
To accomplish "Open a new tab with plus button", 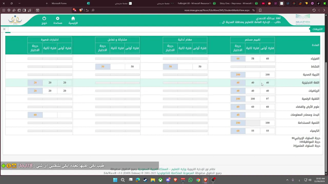I will point(47,3).
